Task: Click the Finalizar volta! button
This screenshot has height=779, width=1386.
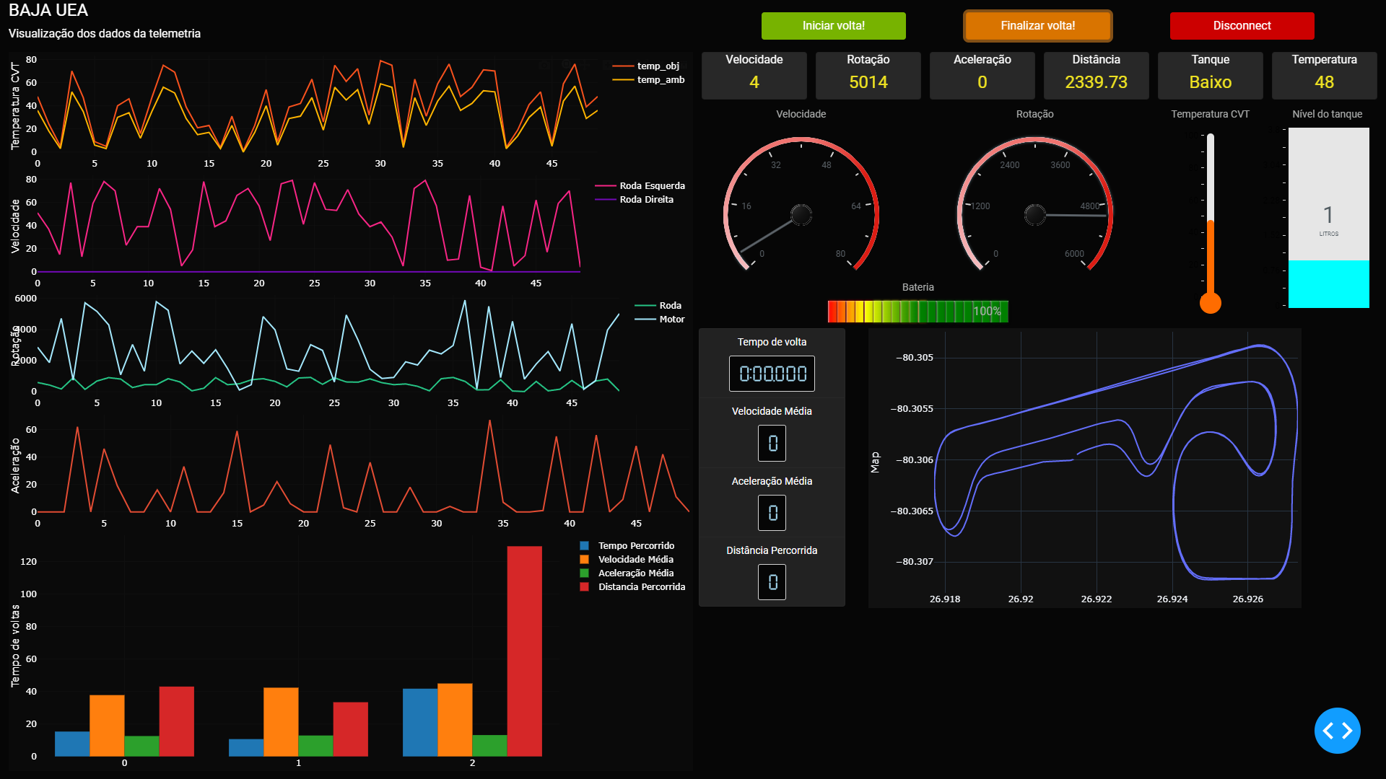Action: tap(1037, 25)
